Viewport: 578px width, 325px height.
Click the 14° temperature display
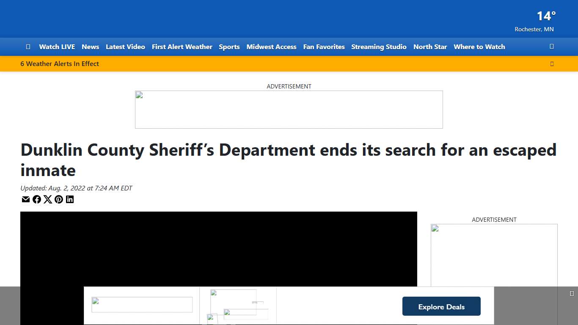click(x=545, y=16)
